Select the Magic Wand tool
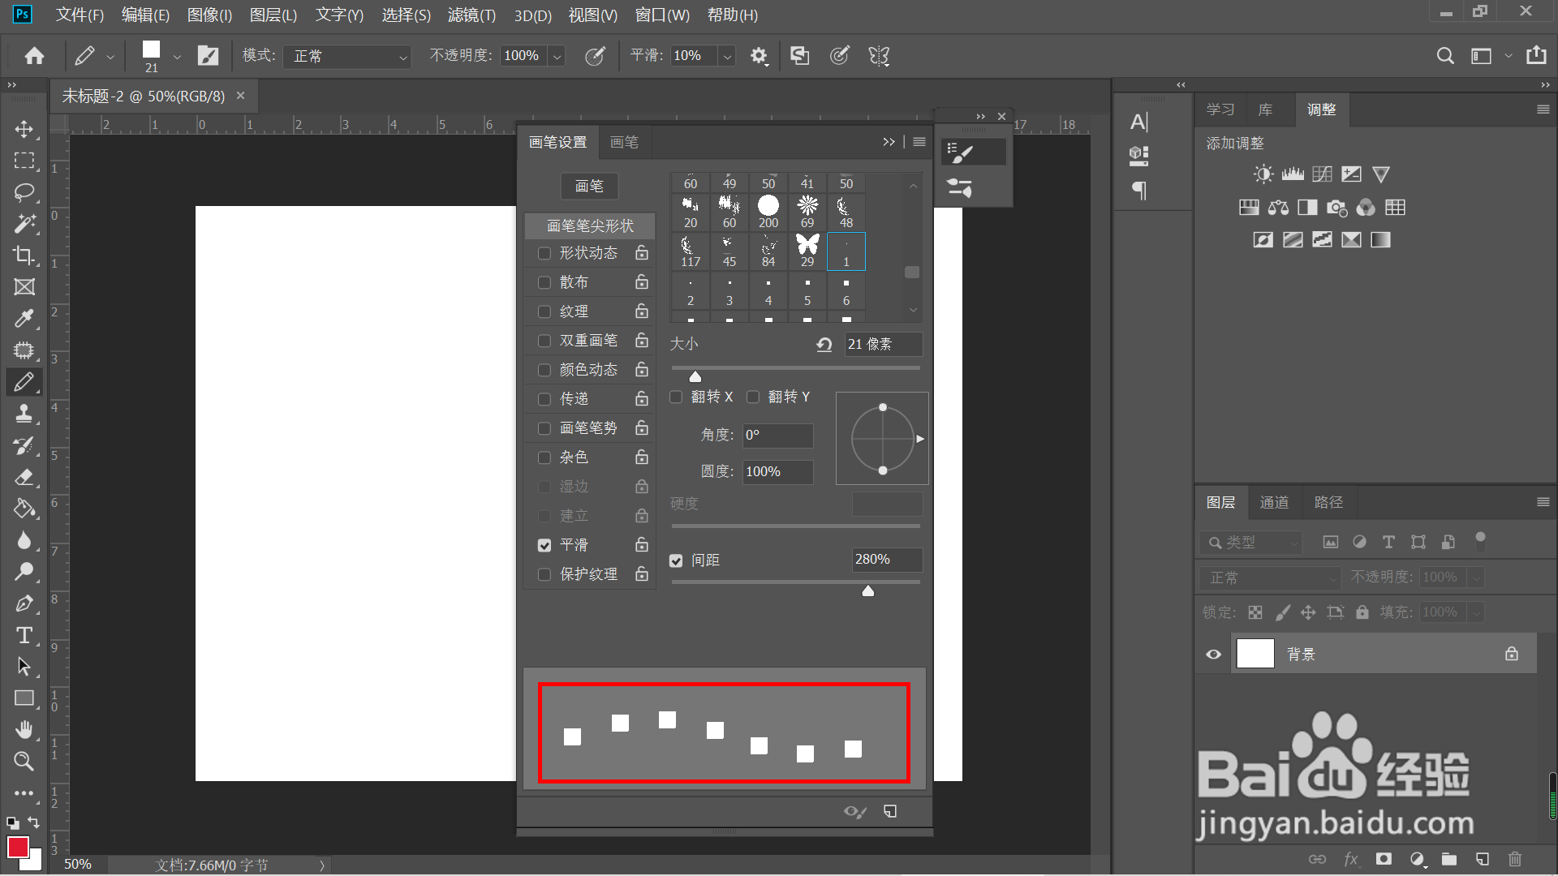1558x876 pixels. pyautogui.click(x=24, y=223)
